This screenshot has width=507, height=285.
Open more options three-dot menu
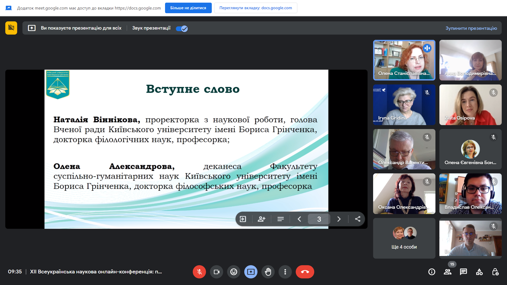click(285, 272)
